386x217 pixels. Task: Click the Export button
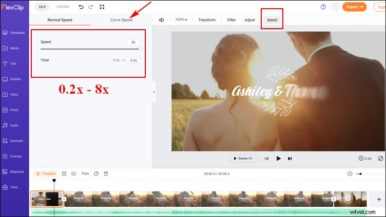click(x=354, y=7)
